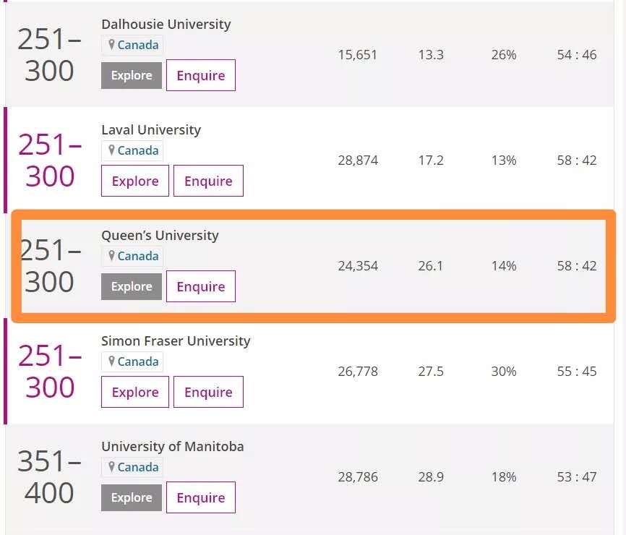The height and width of the screenshot is (535, 626).
Task: Click the location pin under Simon Fraser University
Action: [112, 361]
